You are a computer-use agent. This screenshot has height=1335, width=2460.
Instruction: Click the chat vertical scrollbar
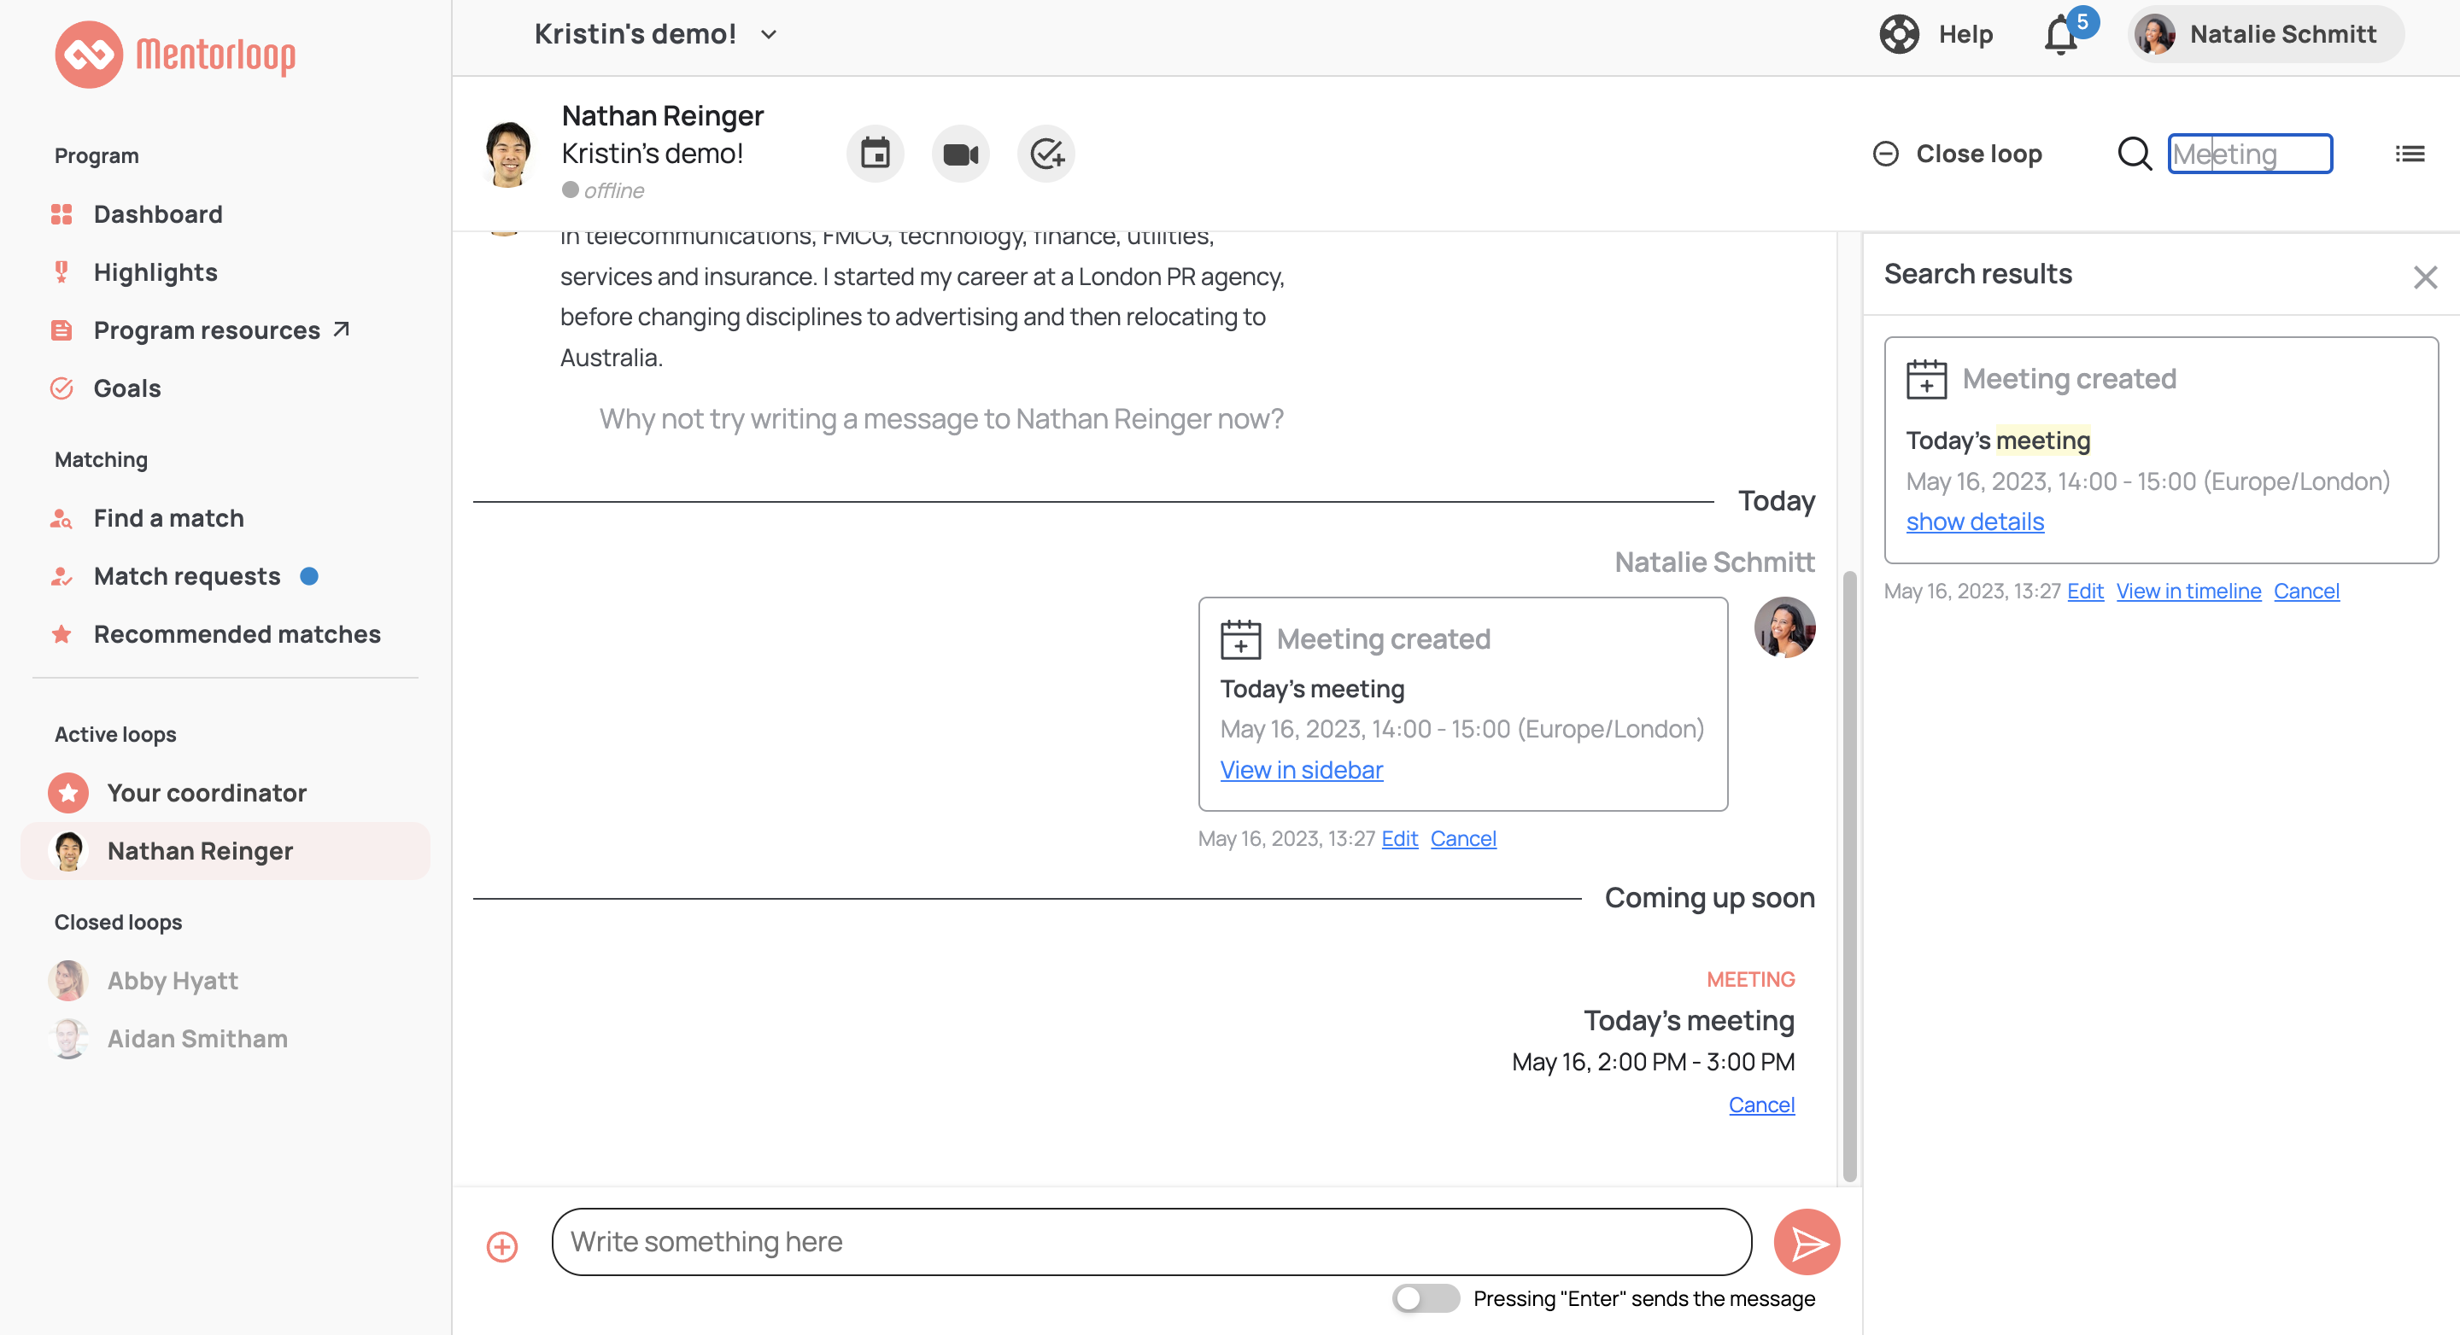(1848, 876)
